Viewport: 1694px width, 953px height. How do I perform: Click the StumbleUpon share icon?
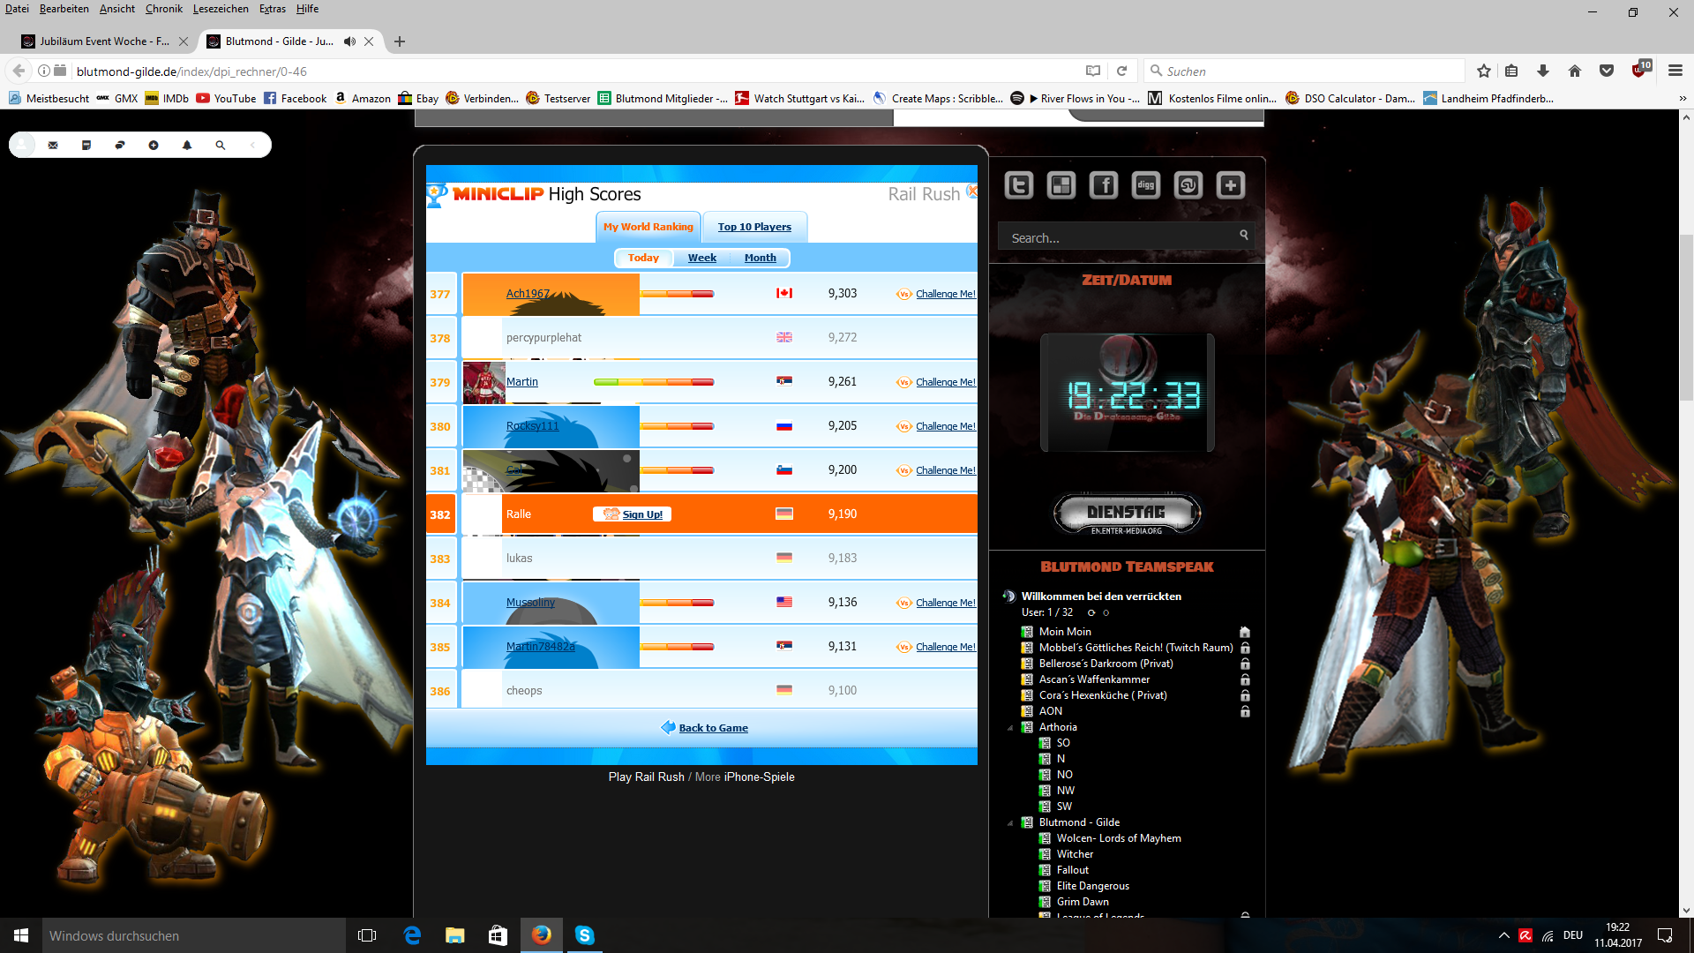coord(1188,185)
